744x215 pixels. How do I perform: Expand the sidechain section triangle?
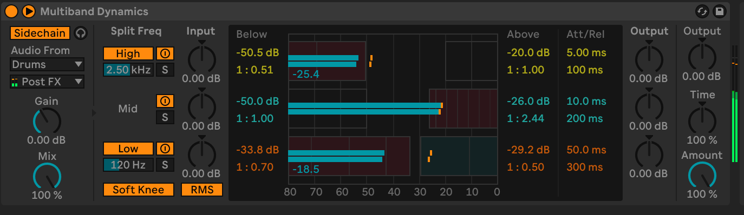[x=95, y=113]
